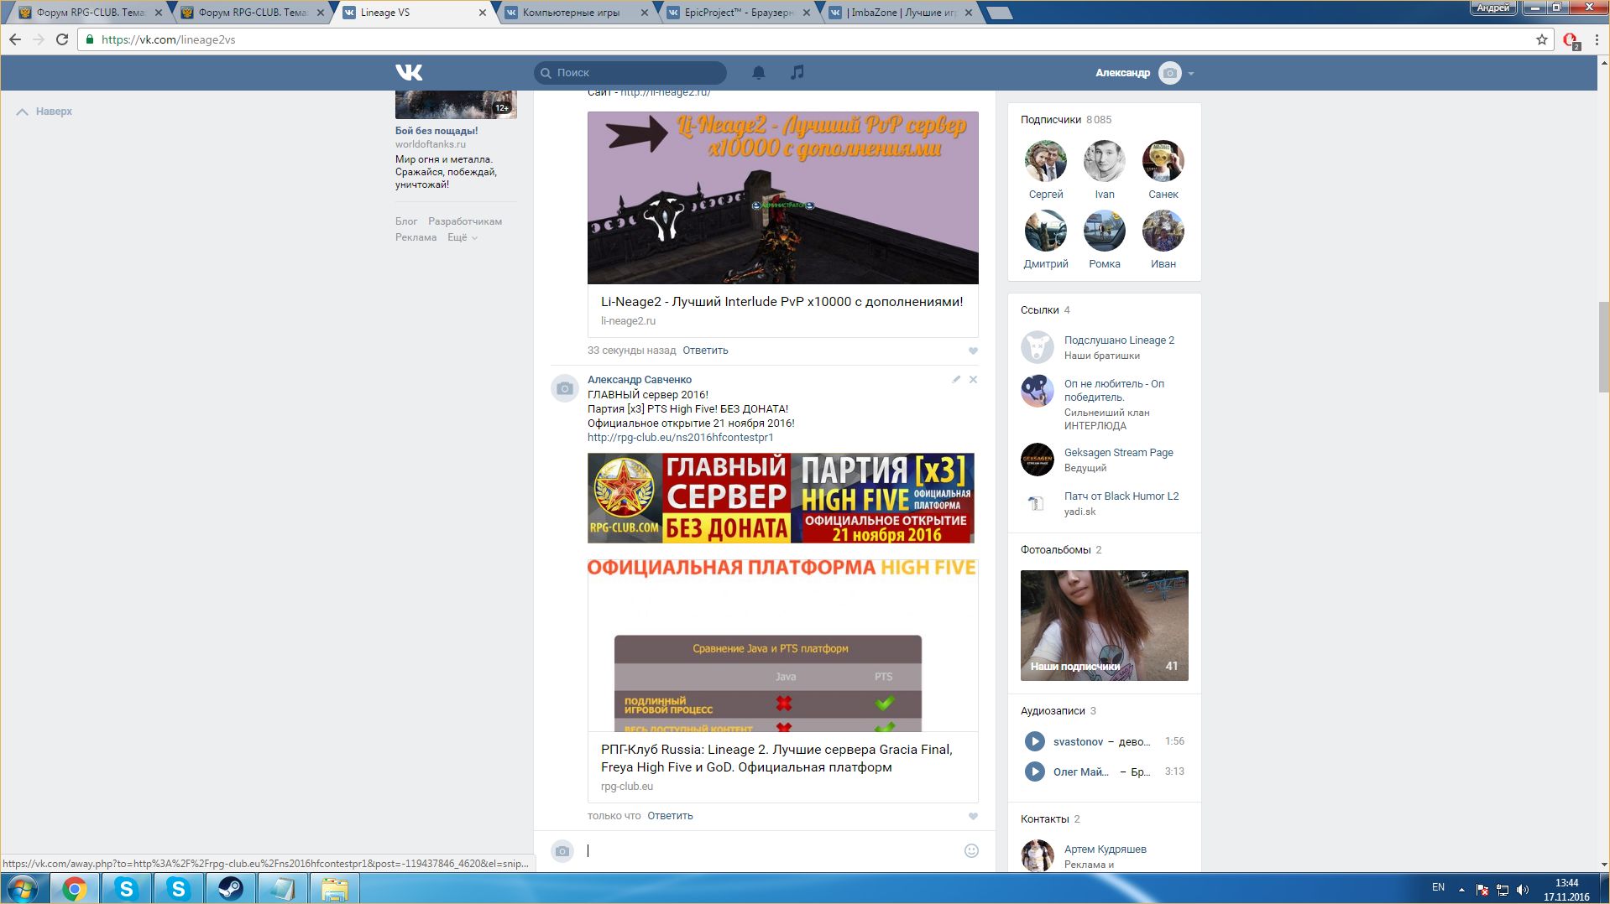Image resolution: width=1610 pixels, height=904 pixels.
Task: Bookmark this page with the star icon
Action: point(1541,39)
